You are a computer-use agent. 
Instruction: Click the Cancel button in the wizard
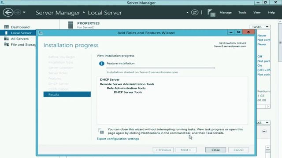pyautogui.click(x=238, y=150)
